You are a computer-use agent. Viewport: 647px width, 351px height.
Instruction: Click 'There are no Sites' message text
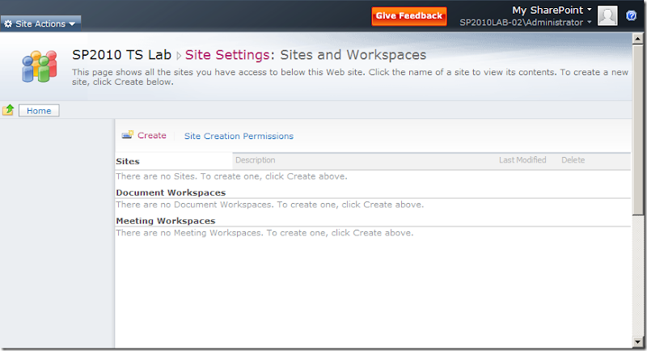[231, 176]
